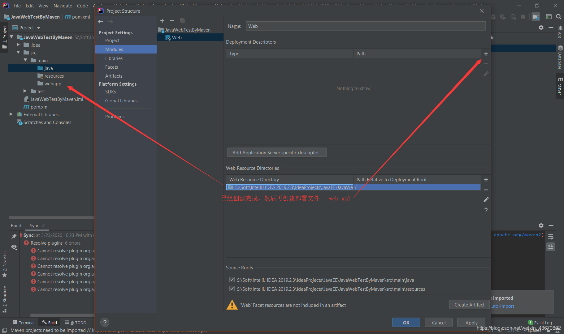Remove selected facet in Project Structure
The height and width of the screenshot is (334, 564).
click(172, 21)
